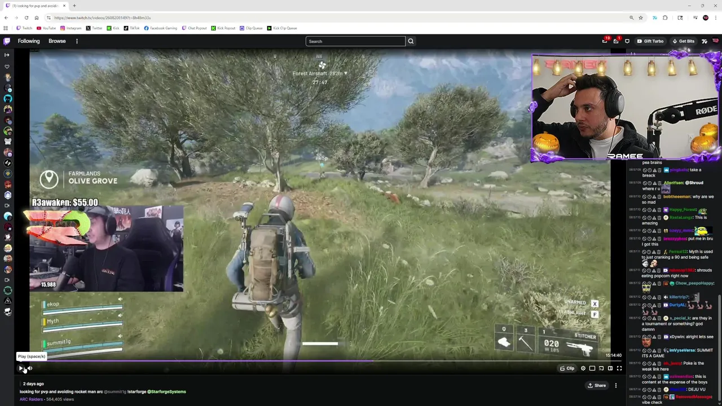
Task: Click the chat panel scrollbar
Action: pyautogui.click(x=720, y=347)
